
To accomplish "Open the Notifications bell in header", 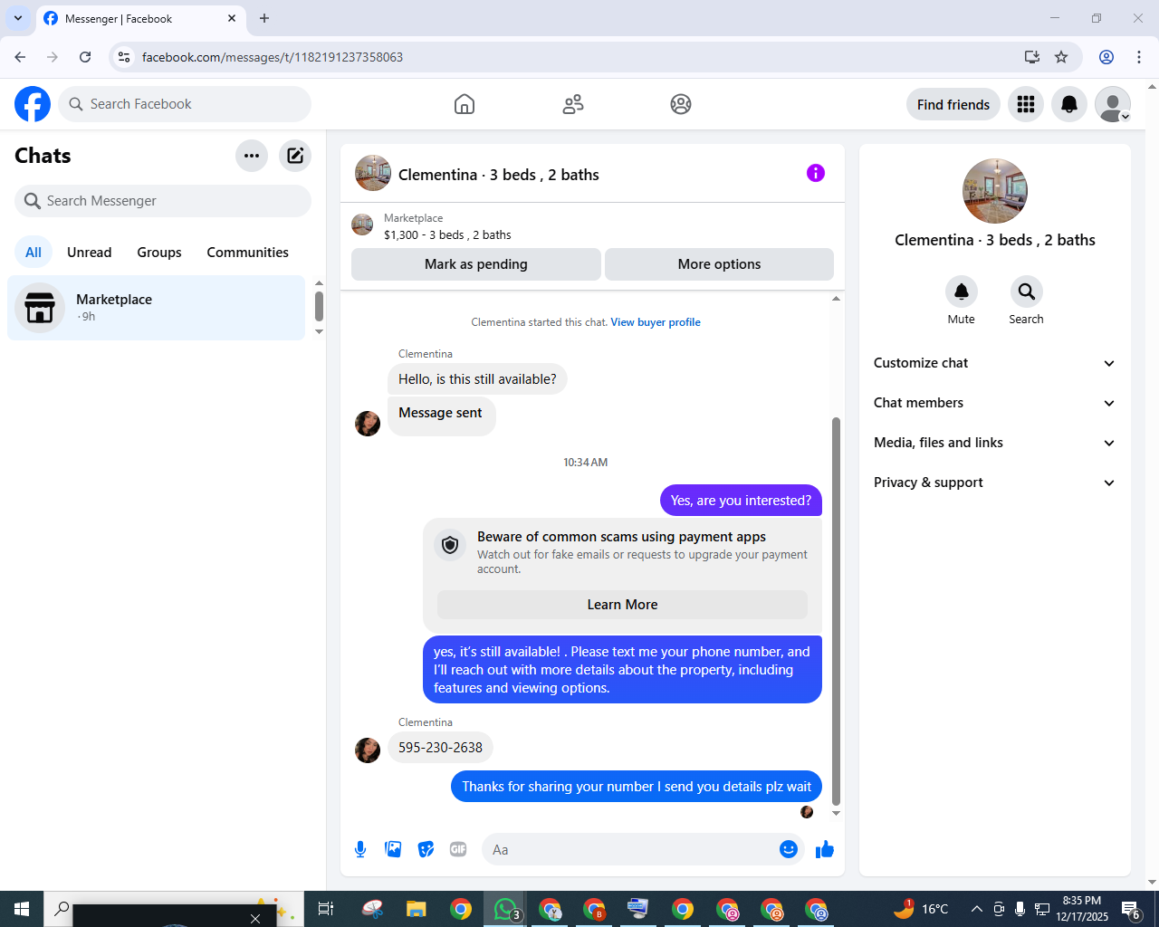I will point(1069,104).
